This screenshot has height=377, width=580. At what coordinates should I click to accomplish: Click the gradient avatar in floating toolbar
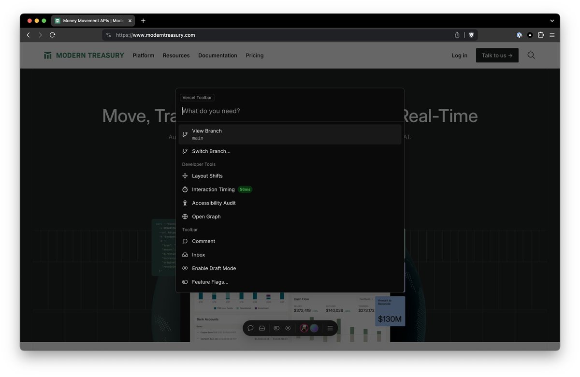coord(314,328)
